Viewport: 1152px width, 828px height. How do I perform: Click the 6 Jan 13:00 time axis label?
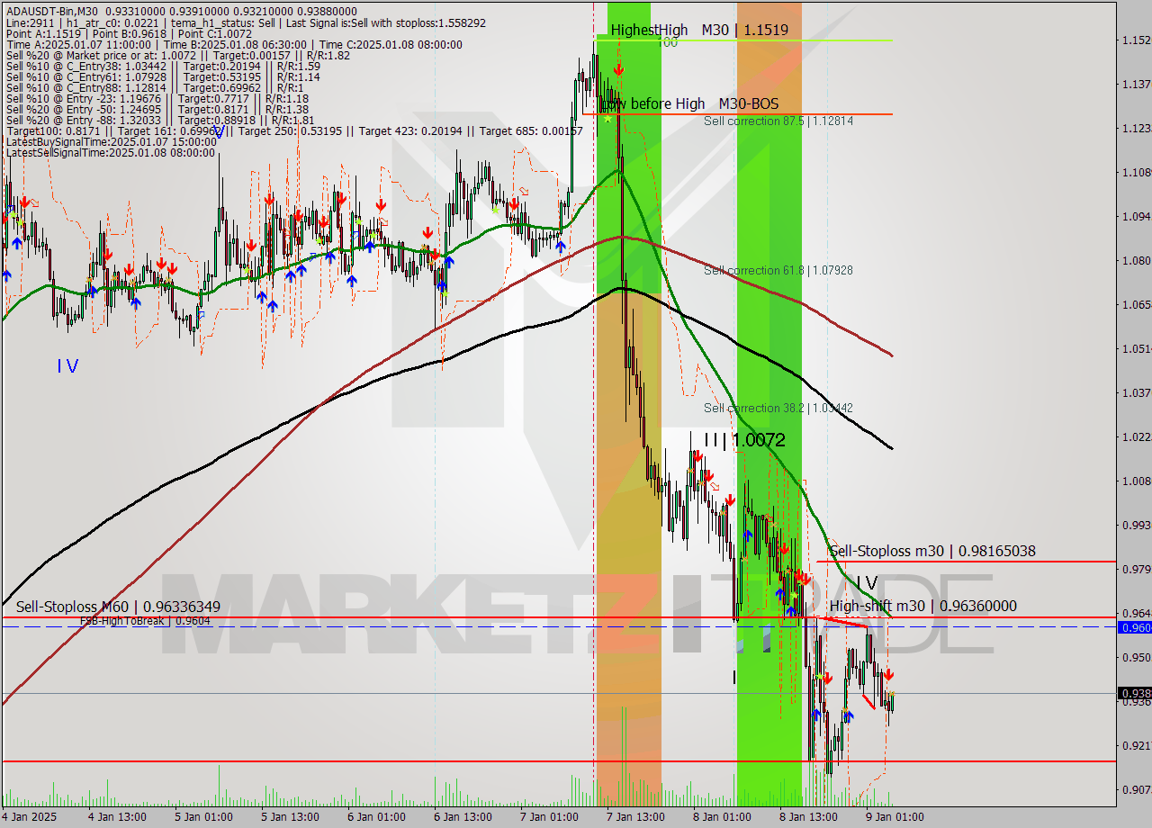462,817
